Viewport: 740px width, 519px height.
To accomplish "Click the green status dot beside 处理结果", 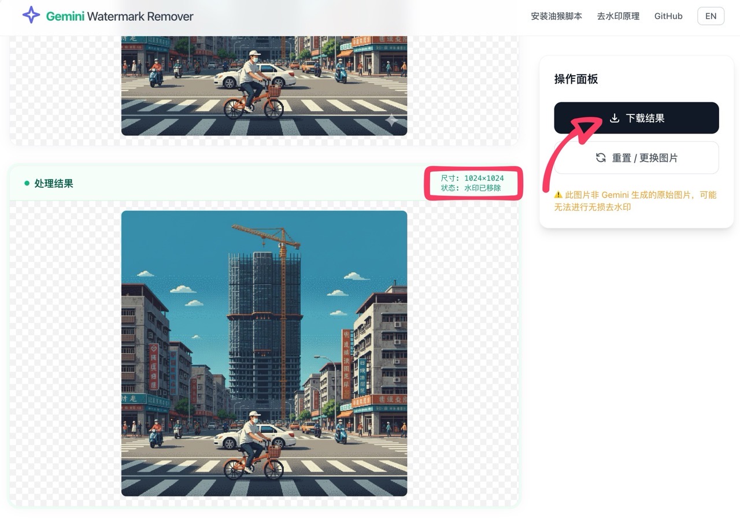I will pyautogui.click(x=27, y=183).
